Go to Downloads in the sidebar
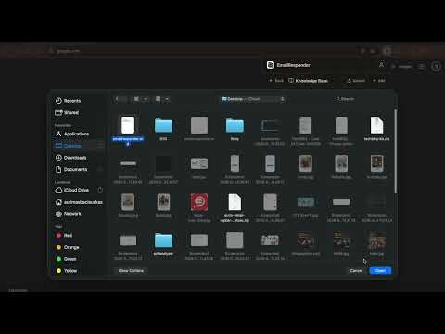The image size is (445, 334). tap(71, 158)
